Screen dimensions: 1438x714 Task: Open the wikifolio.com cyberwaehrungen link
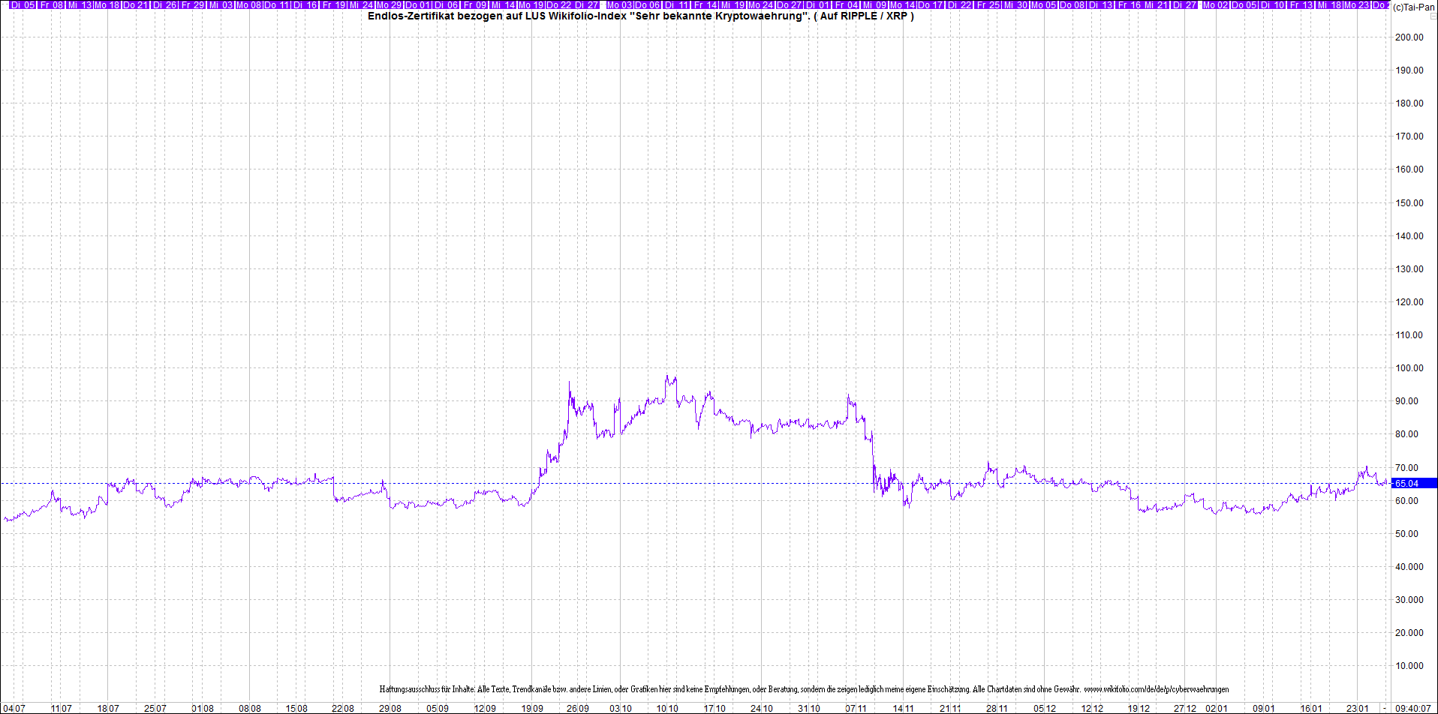[x=1156, y=689]
